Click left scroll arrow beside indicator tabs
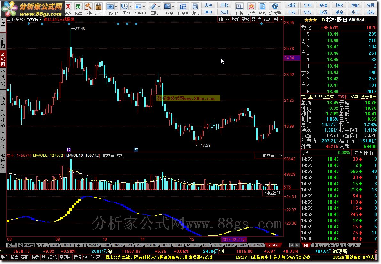The width and height of the screenshot is (381, 264). (292, 245)
